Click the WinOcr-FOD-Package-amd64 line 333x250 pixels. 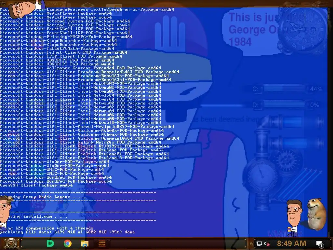(55, 162)
